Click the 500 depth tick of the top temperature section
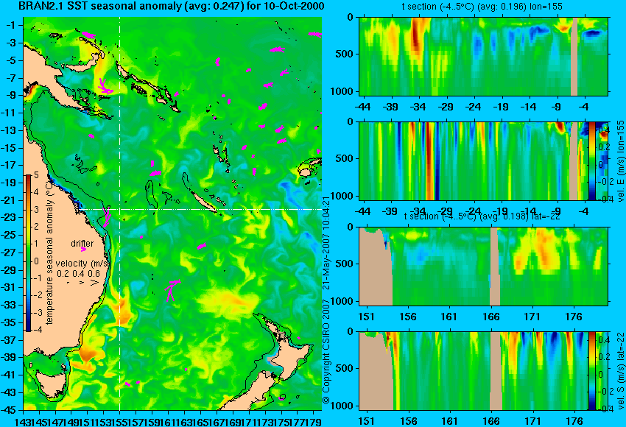This screenshot has height=427, width=626. pyautogui.click(x=344, y=54)
